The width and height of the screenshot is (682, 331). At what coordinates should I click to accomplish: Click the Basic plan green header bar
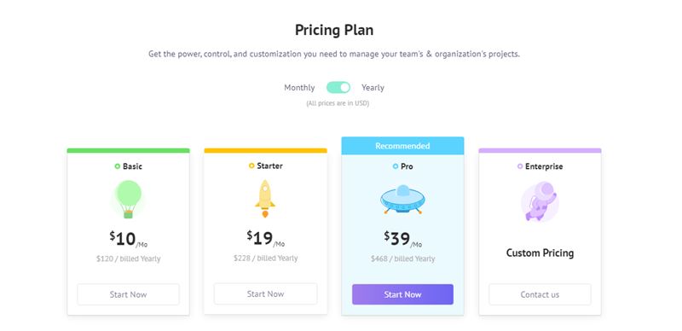[x=129, y=151]
